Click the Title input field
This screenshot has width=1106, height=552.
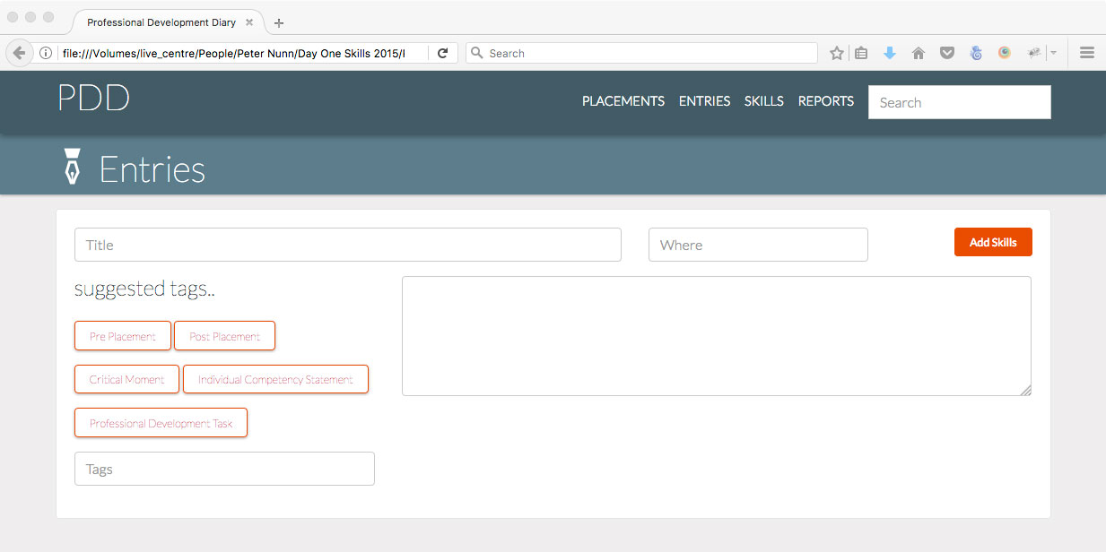[348, 245]
